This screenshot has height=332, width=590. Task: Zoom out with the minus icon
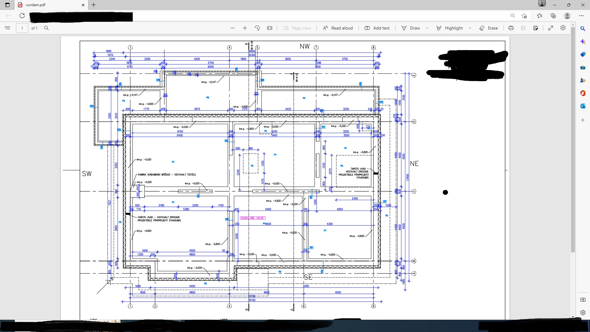tap(233, 28)
